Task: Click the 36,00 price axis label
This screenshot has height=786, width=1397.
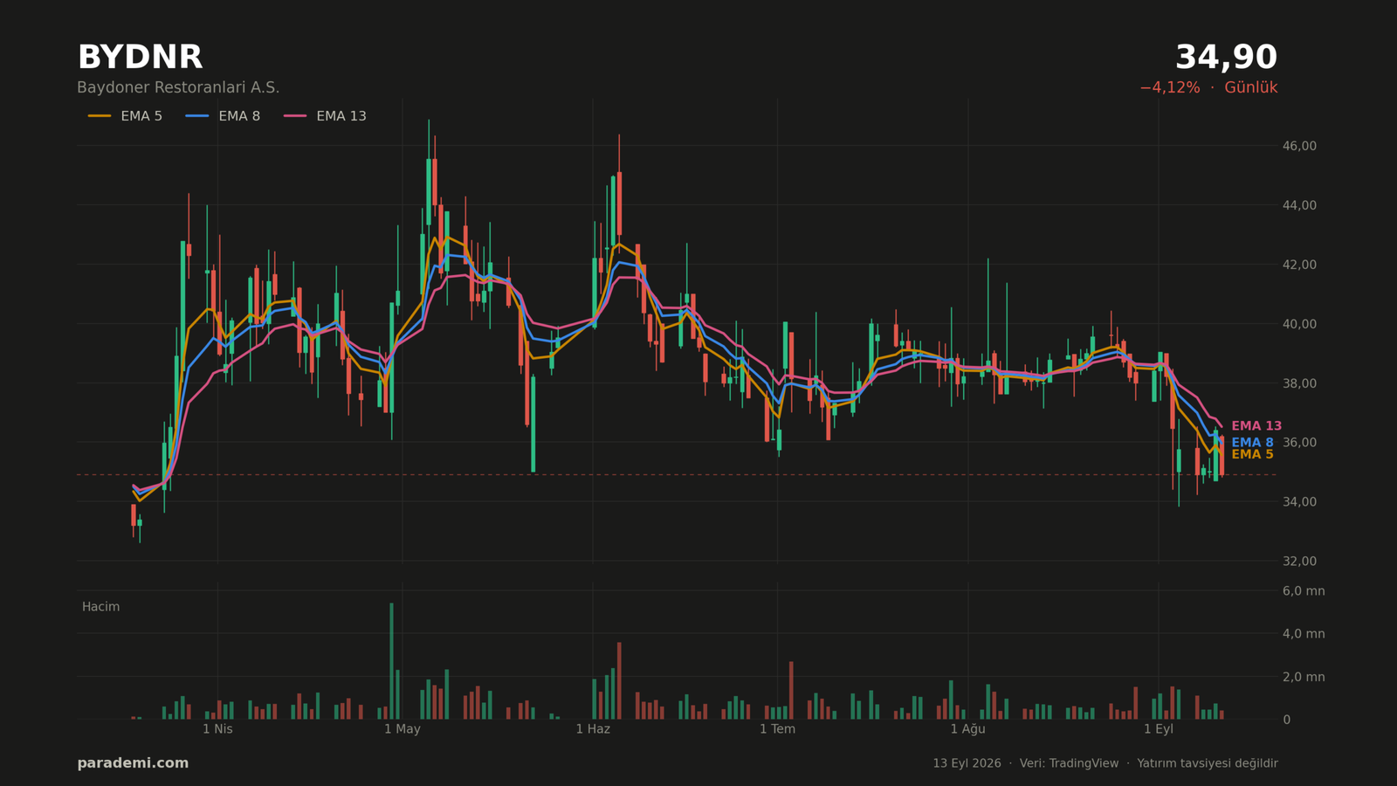Action: pos(1299,443)
